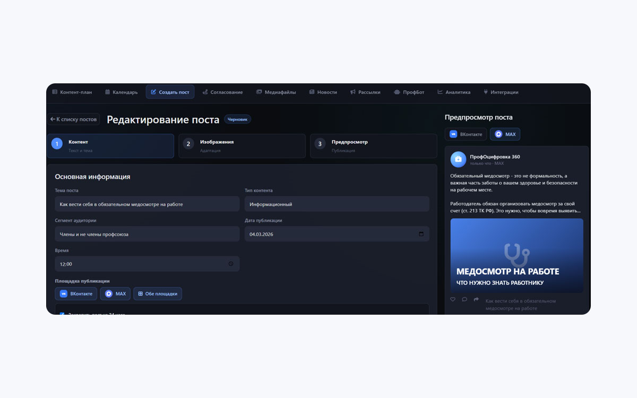Click the Редактирование поста heading
This screenshot has height=398, width=637.
pyautogui.click(x=163, y=119)
